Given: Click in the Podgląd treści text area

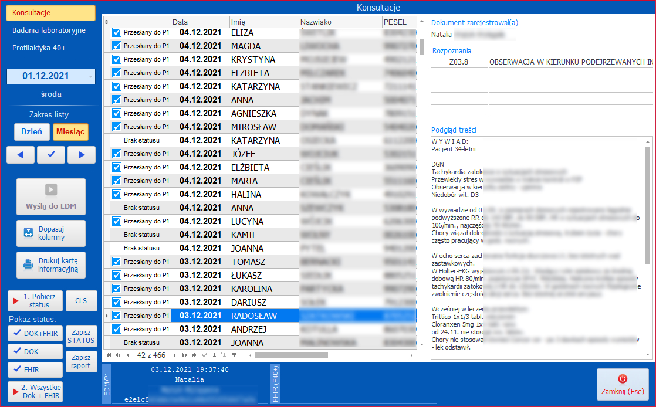Looking at the screenshot, I should 537,246.
